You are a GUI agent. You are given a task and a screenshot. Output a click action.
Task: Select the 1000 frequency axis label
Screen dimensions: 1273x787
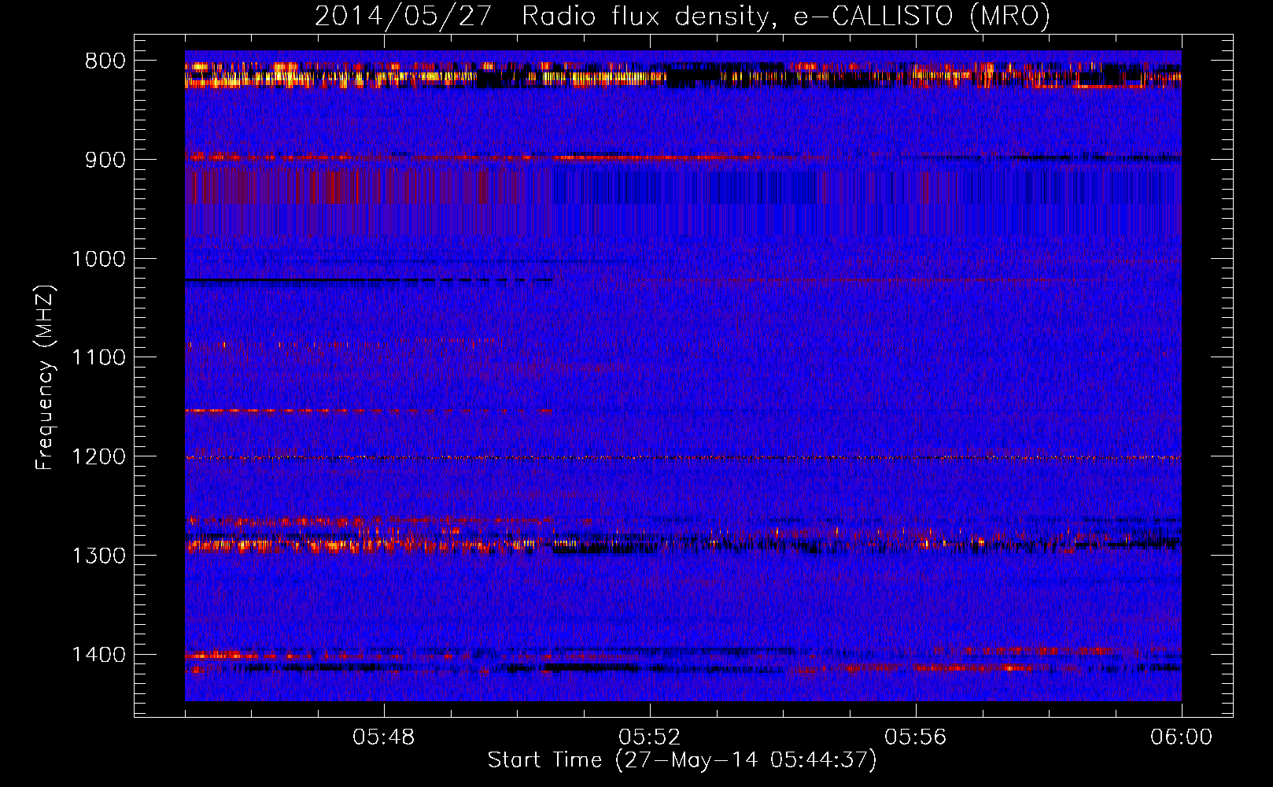tap(98, 259)
